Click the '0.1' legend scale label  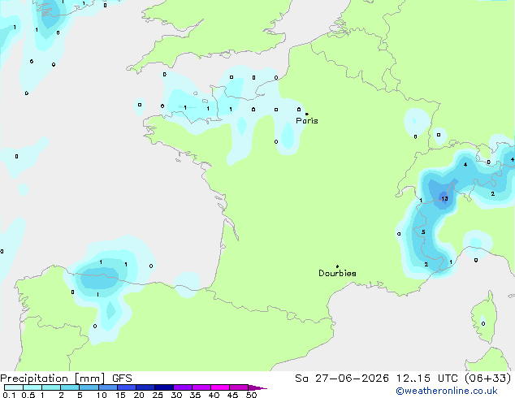(9, 395)
